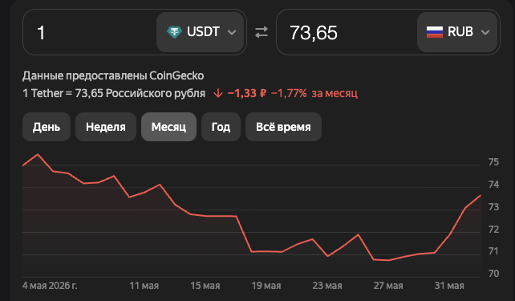Switch chart to Год period
Screen dimensions: 515x301
click(221, 127)
